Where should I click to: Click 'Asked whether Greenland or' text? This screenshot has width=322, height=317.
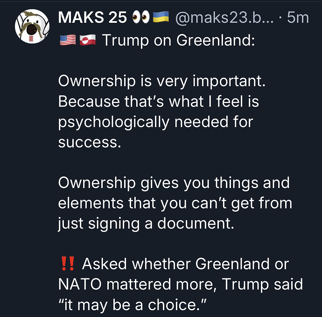coord(186,264)
